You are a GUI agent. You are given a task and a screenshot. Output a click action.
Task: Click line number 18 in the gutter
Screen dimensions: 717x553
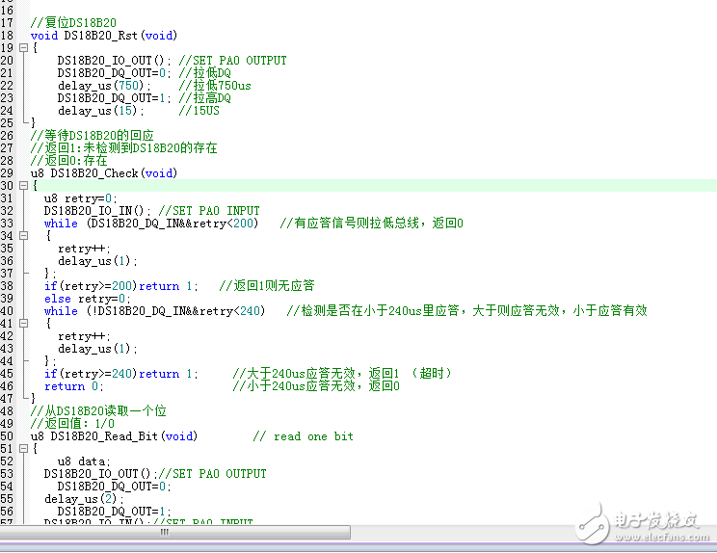tap(7, 36)
